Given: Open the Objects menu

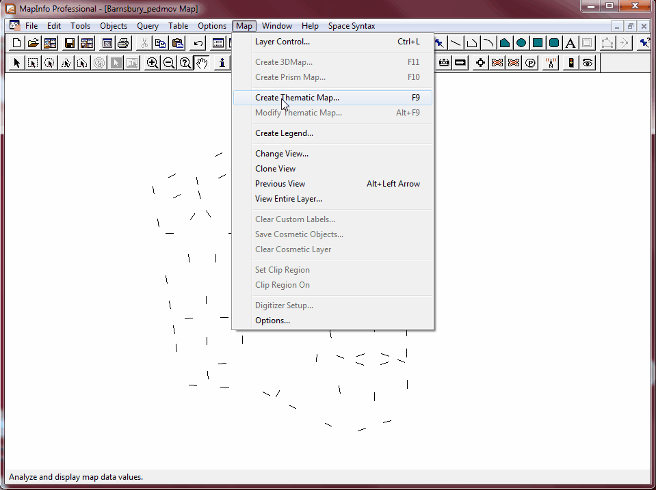Looking at the screenshot, I should tap(114, 26).
